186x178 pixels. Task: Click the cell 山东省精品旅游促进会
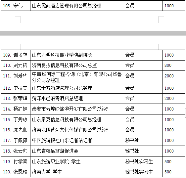(x=77, y=151)
